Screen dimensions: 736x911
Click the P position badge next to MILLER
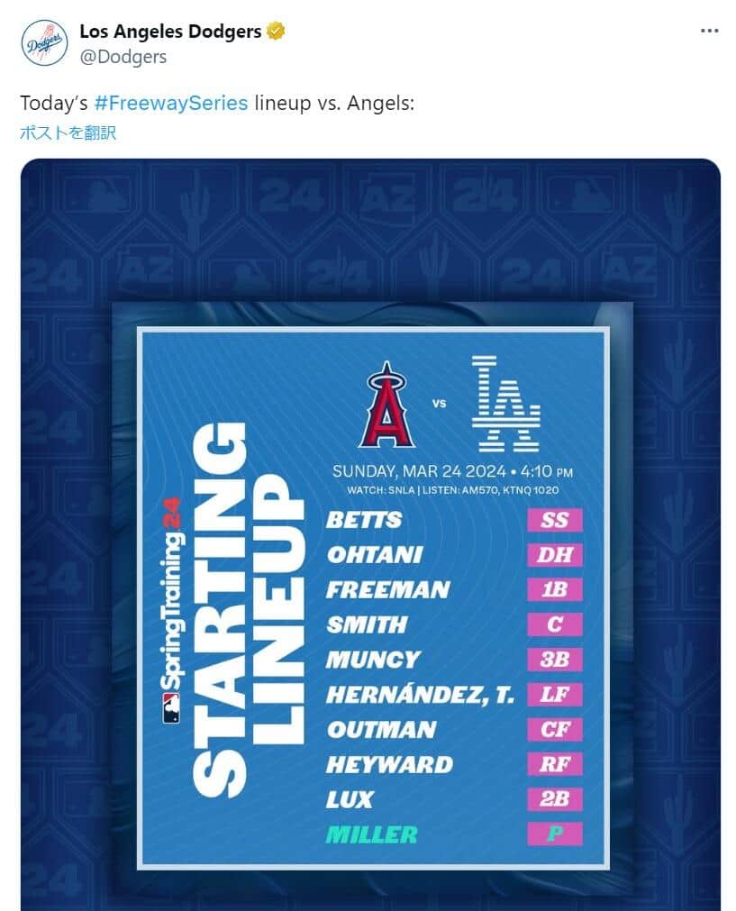(x=555, y=834)
